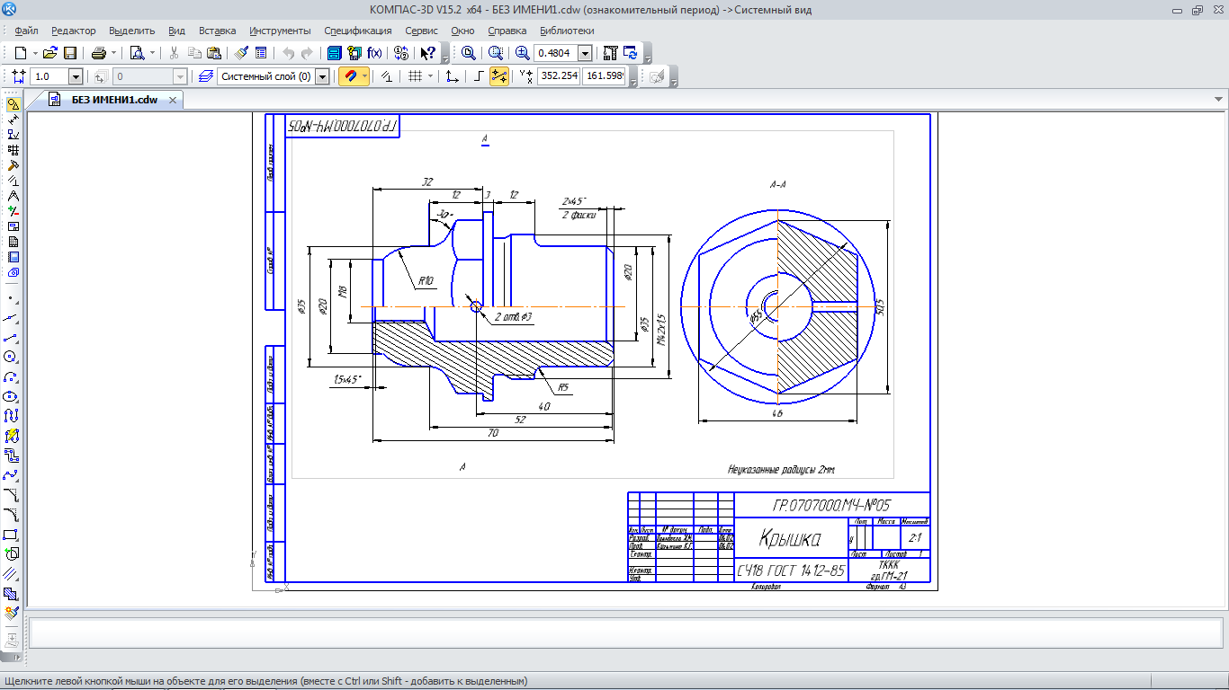This screenshot has height=690, width=1229.
Task: Open the Системный слой (0) layer dropdown
Action: click(x=322, y=77)
